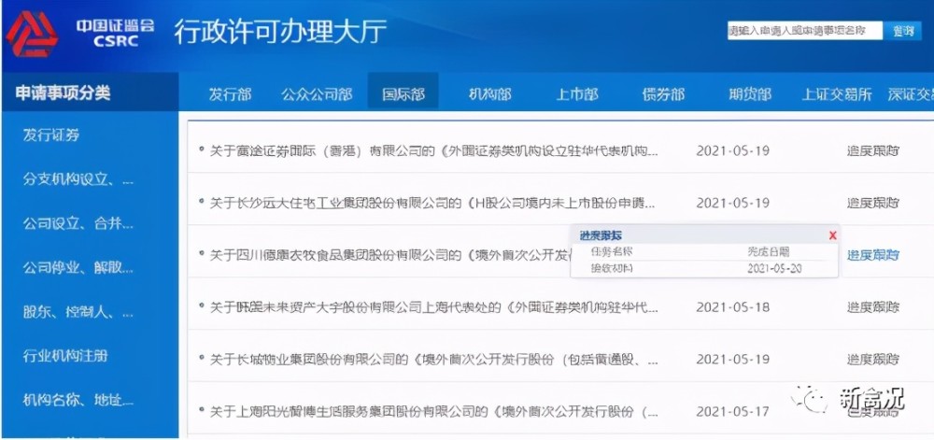Image resolution: width=934 pixels, height=440 pixels.
Task: Click the 查询 search button
Action: click(903, 31)
